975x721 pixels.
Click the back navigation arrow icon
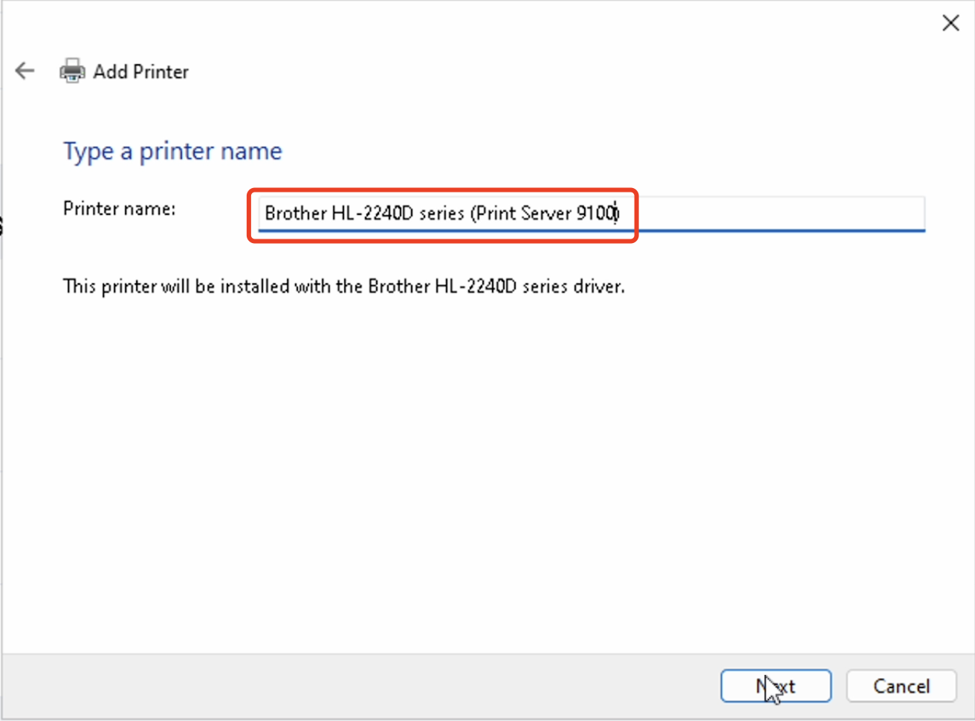[25, 71]
